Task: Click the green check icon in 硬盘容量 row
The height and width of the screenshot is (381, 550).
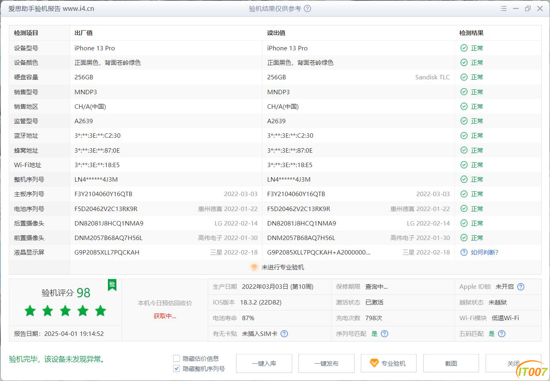Action: (x=464, y=77)
